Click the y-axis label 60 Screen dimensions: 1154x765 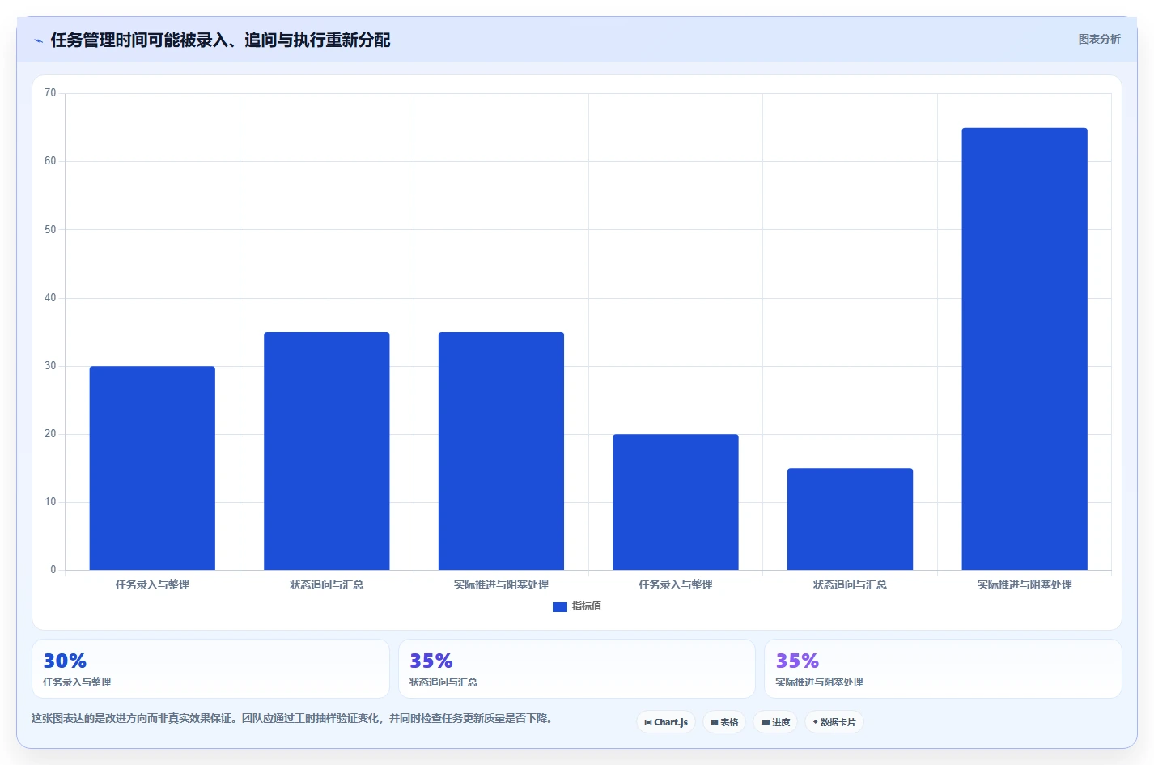click(x=50, y=161)
